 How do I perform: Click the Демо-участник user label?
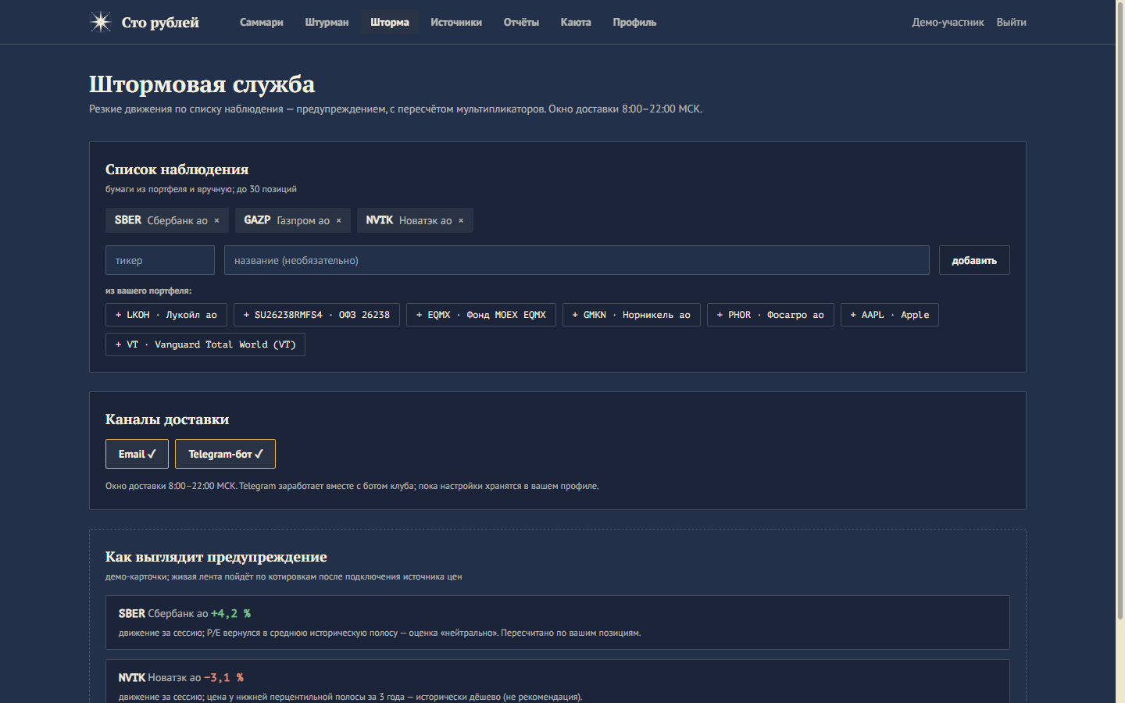tap(948, 22)
